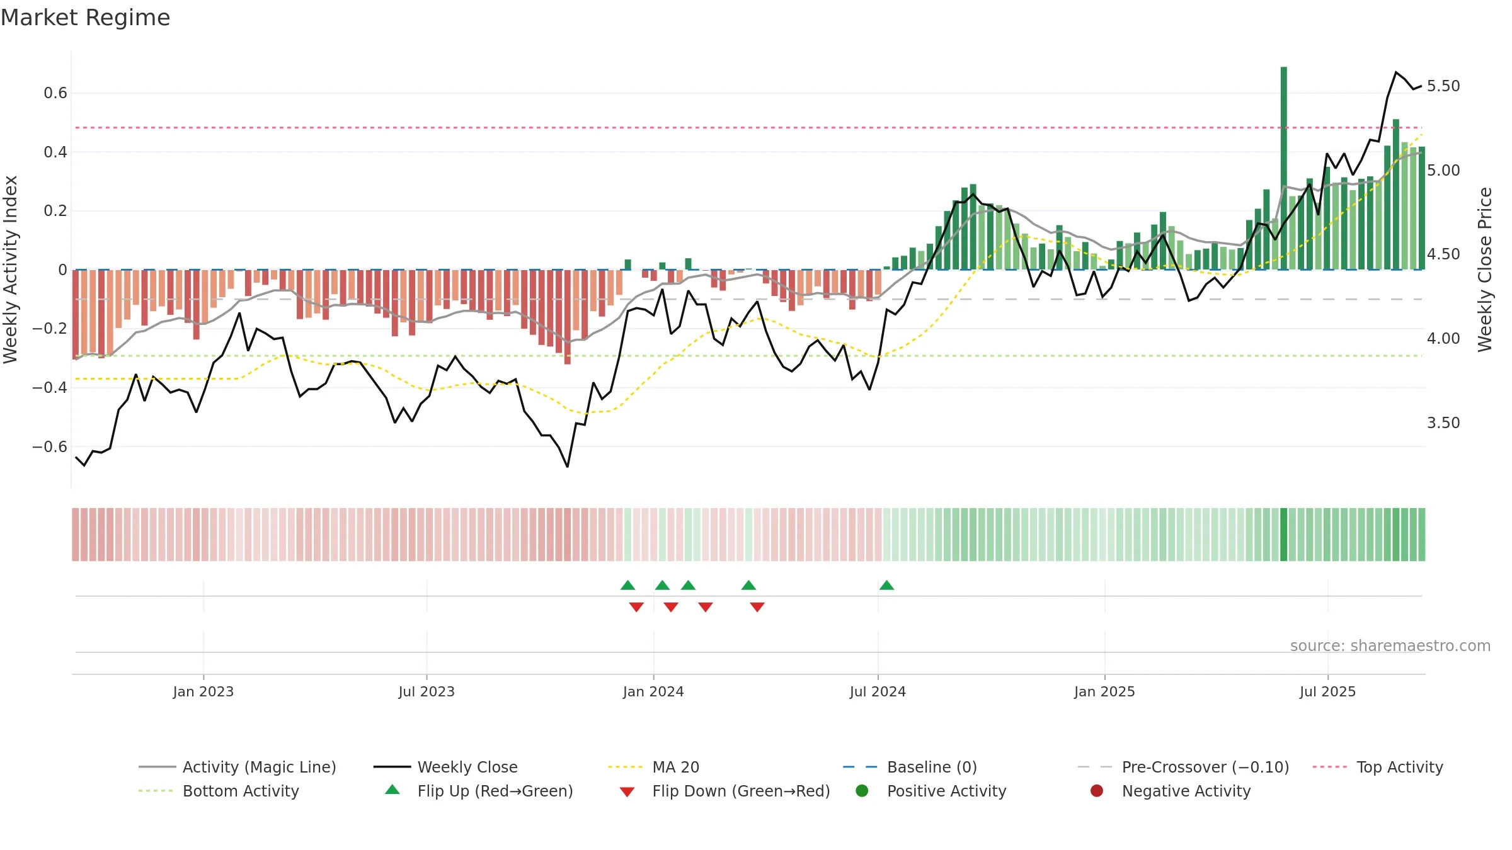Click the Jan 2023 axis label
1512x850 pixels.
point(203,692)
